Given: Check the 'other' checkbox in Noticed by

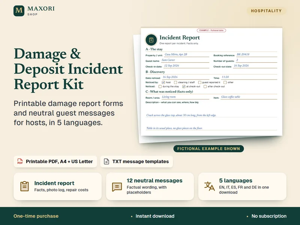Looking at the screenshot, I should click(x=225, y=82).
